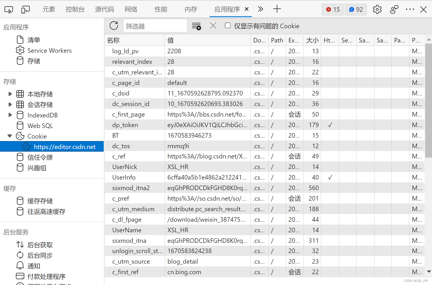This screenshot has height=285, width=432.
Task: Select the c_dsid cookie name
Action: coord(121,93)
